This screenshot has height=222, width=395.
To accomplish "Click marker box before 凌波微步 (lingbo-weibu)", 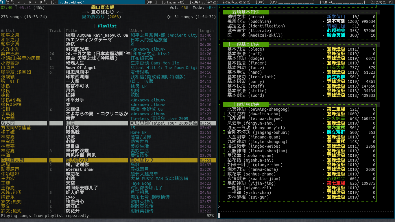I will click(x=224, y=146).
